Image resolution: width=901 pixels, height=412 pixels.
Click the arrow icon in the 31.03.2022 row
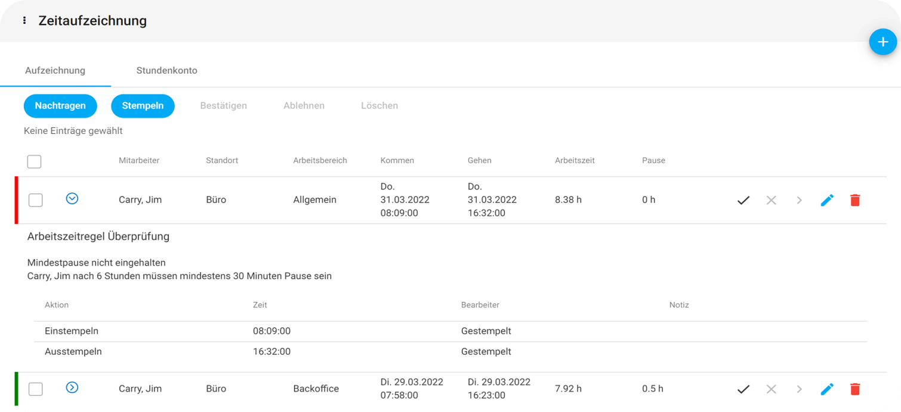coord(799,200)
